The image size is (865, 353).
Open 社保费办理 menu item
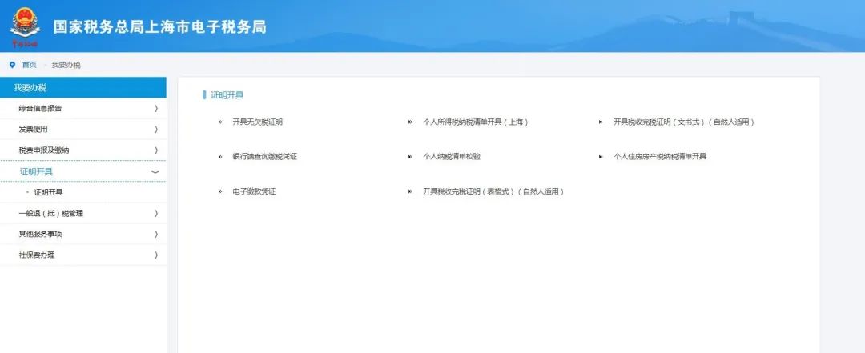[x=82, y=255]
